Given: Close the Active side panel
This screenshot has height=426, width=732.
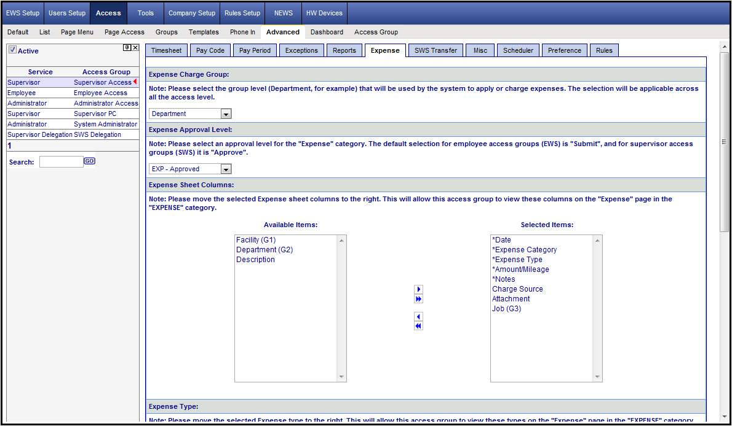Looking at the screenshot, I should (135, 47).
